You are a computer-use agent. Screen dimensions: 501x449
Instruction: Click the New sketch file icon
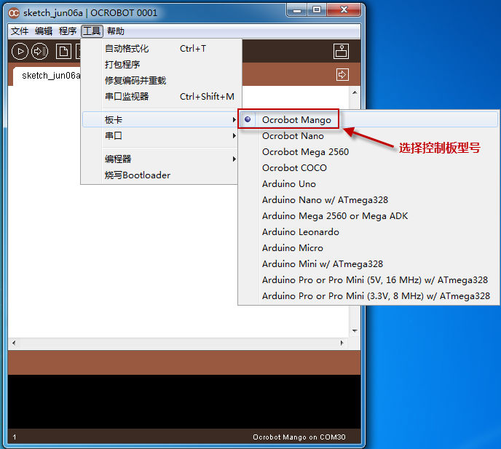click(63, 52)
